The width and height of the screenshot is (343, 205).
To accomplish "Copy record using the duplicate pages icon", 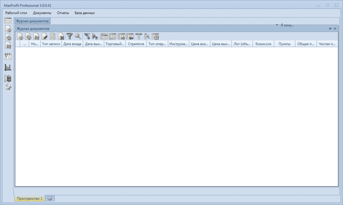I will click(53, 37).
